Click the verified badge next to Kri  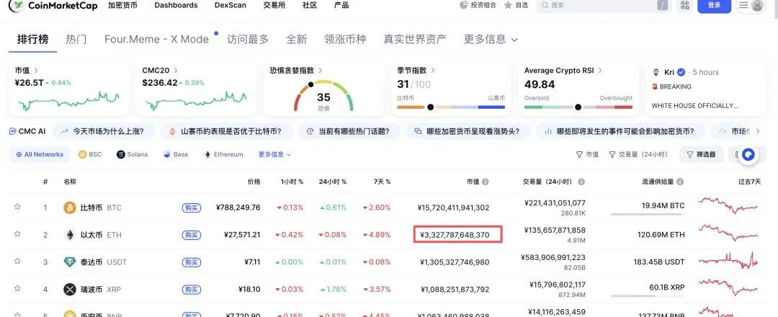pyautogui.click(x=681, y=72)
